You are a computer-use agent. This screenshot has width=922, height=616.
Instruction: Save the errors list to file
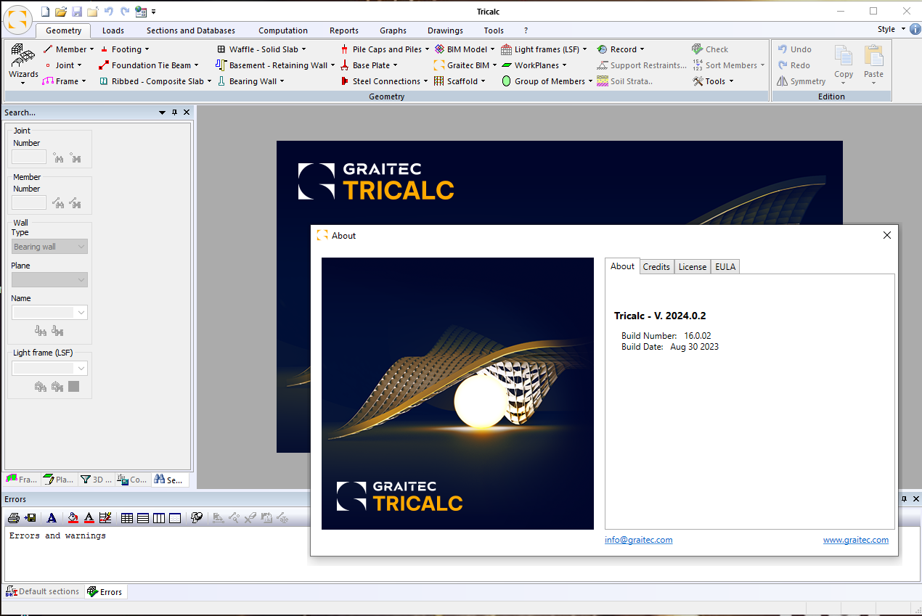(x=30, y=518)
